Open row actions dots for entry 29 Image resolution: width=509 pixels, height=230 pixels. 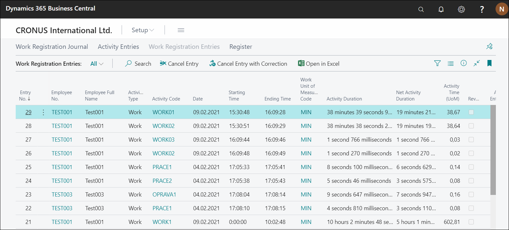coord(44,112)
